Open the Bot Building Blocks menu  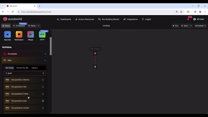click(108, 19)
